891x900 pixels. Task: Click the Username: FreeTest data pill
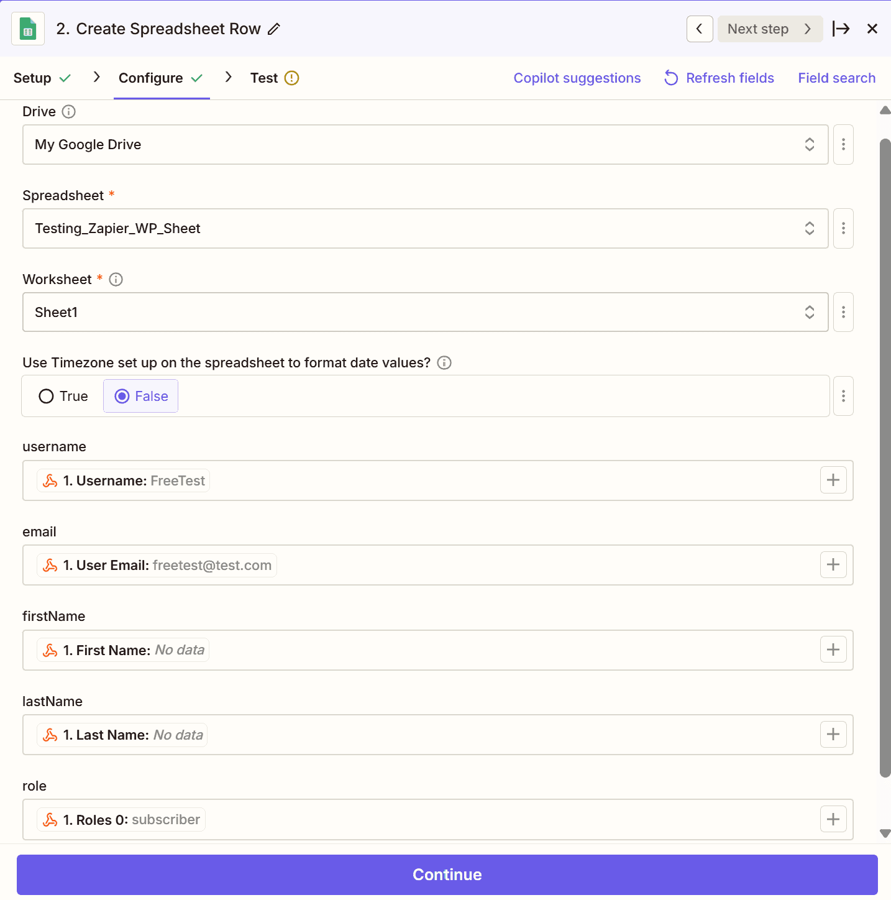123,480
